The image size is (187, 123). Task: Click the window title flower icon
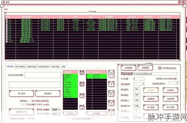tap(4, 2)
